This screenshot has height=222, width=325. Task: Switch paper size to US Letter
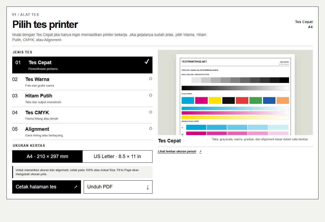click(117, 156)
